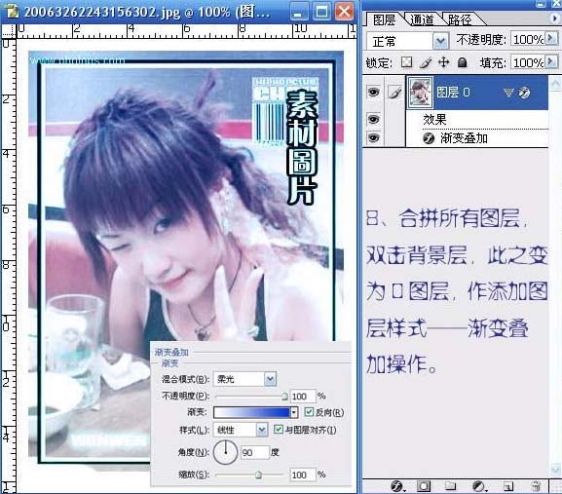562x494 pixels.
Task: Click the add layer style button
Action: tap(397, 486)
